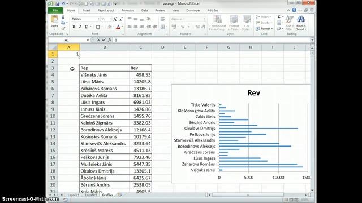The image size is (362, 203).
Task: Click the Borders icon
Action: (x=98, y=27)
